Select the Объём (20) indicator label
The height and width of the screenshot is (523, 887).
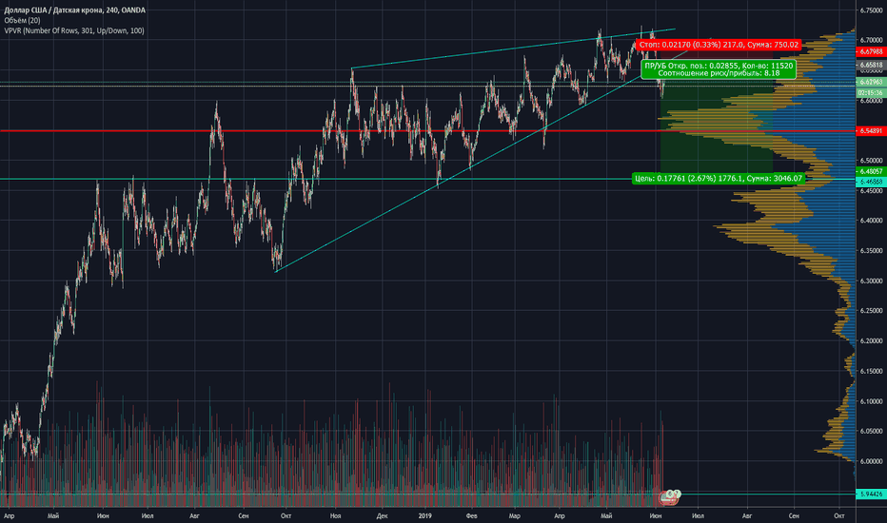(22, 20)
